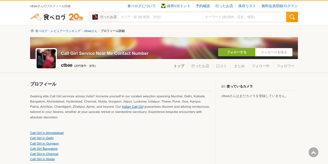Click ctbaeさんのプロフィール詳細 header text
Image resolution: width=328 pixels, height=164 pixels.
click(x=50, y=6)
